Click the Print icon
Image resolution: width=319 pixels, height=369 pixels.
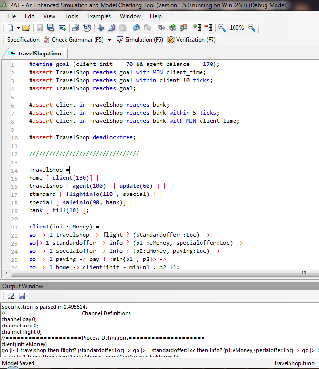click(76, 28)
